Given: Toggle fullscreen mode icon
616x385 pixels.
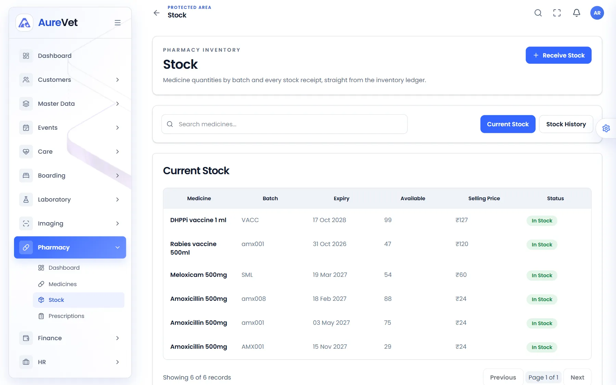Looking at the screenshot, I should tap(557, 13).
